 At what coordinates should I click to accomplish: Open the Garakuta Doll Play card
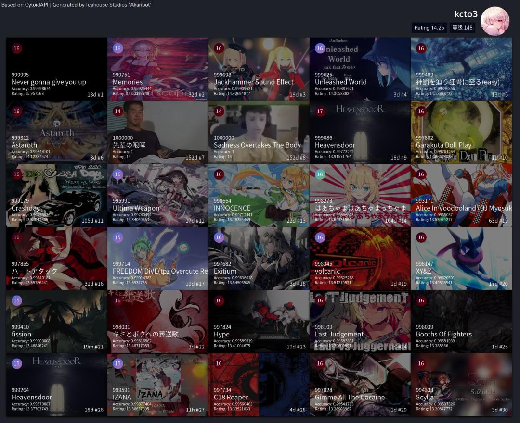tap(461, 132)
